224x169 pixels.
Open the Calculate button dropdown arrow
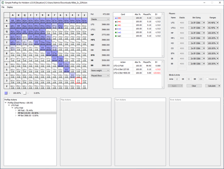(219, 86)
